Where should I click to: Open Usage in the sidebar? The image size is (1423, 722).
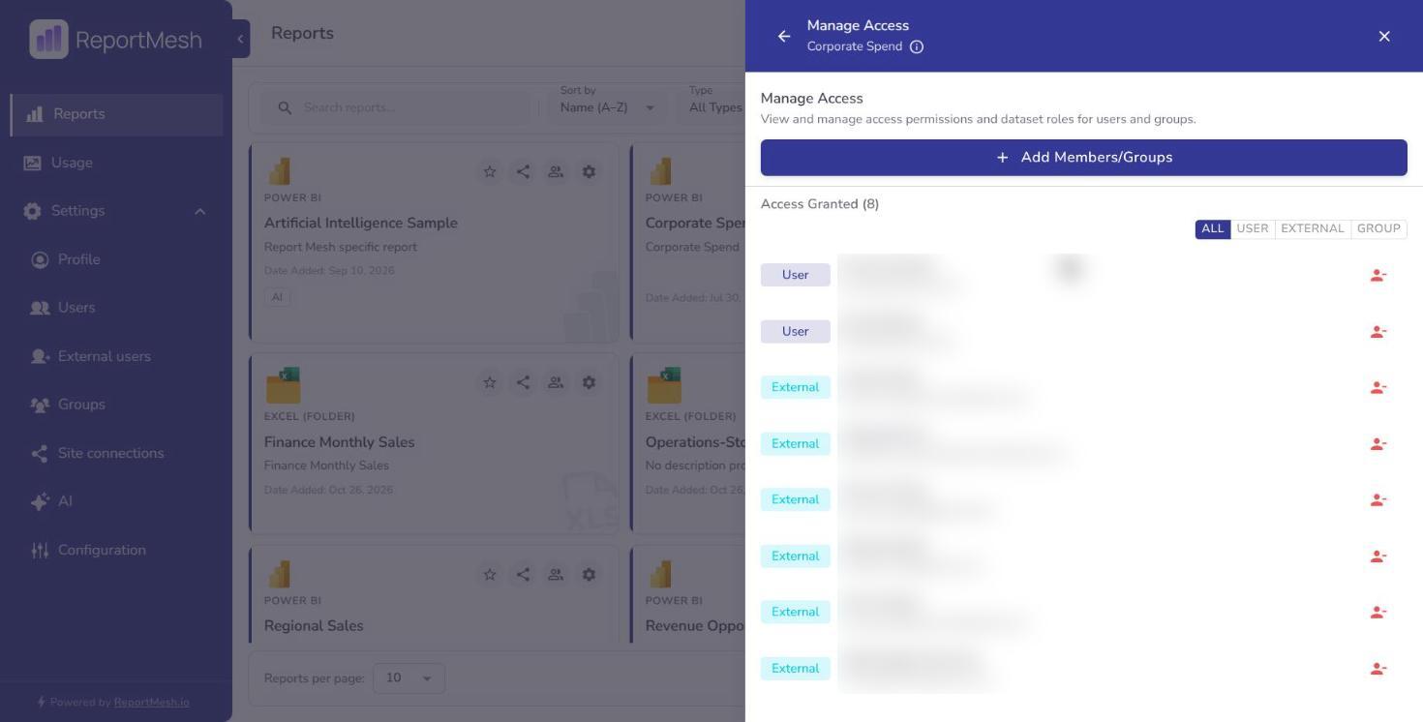pyautogui.click(x=117, y=163)
